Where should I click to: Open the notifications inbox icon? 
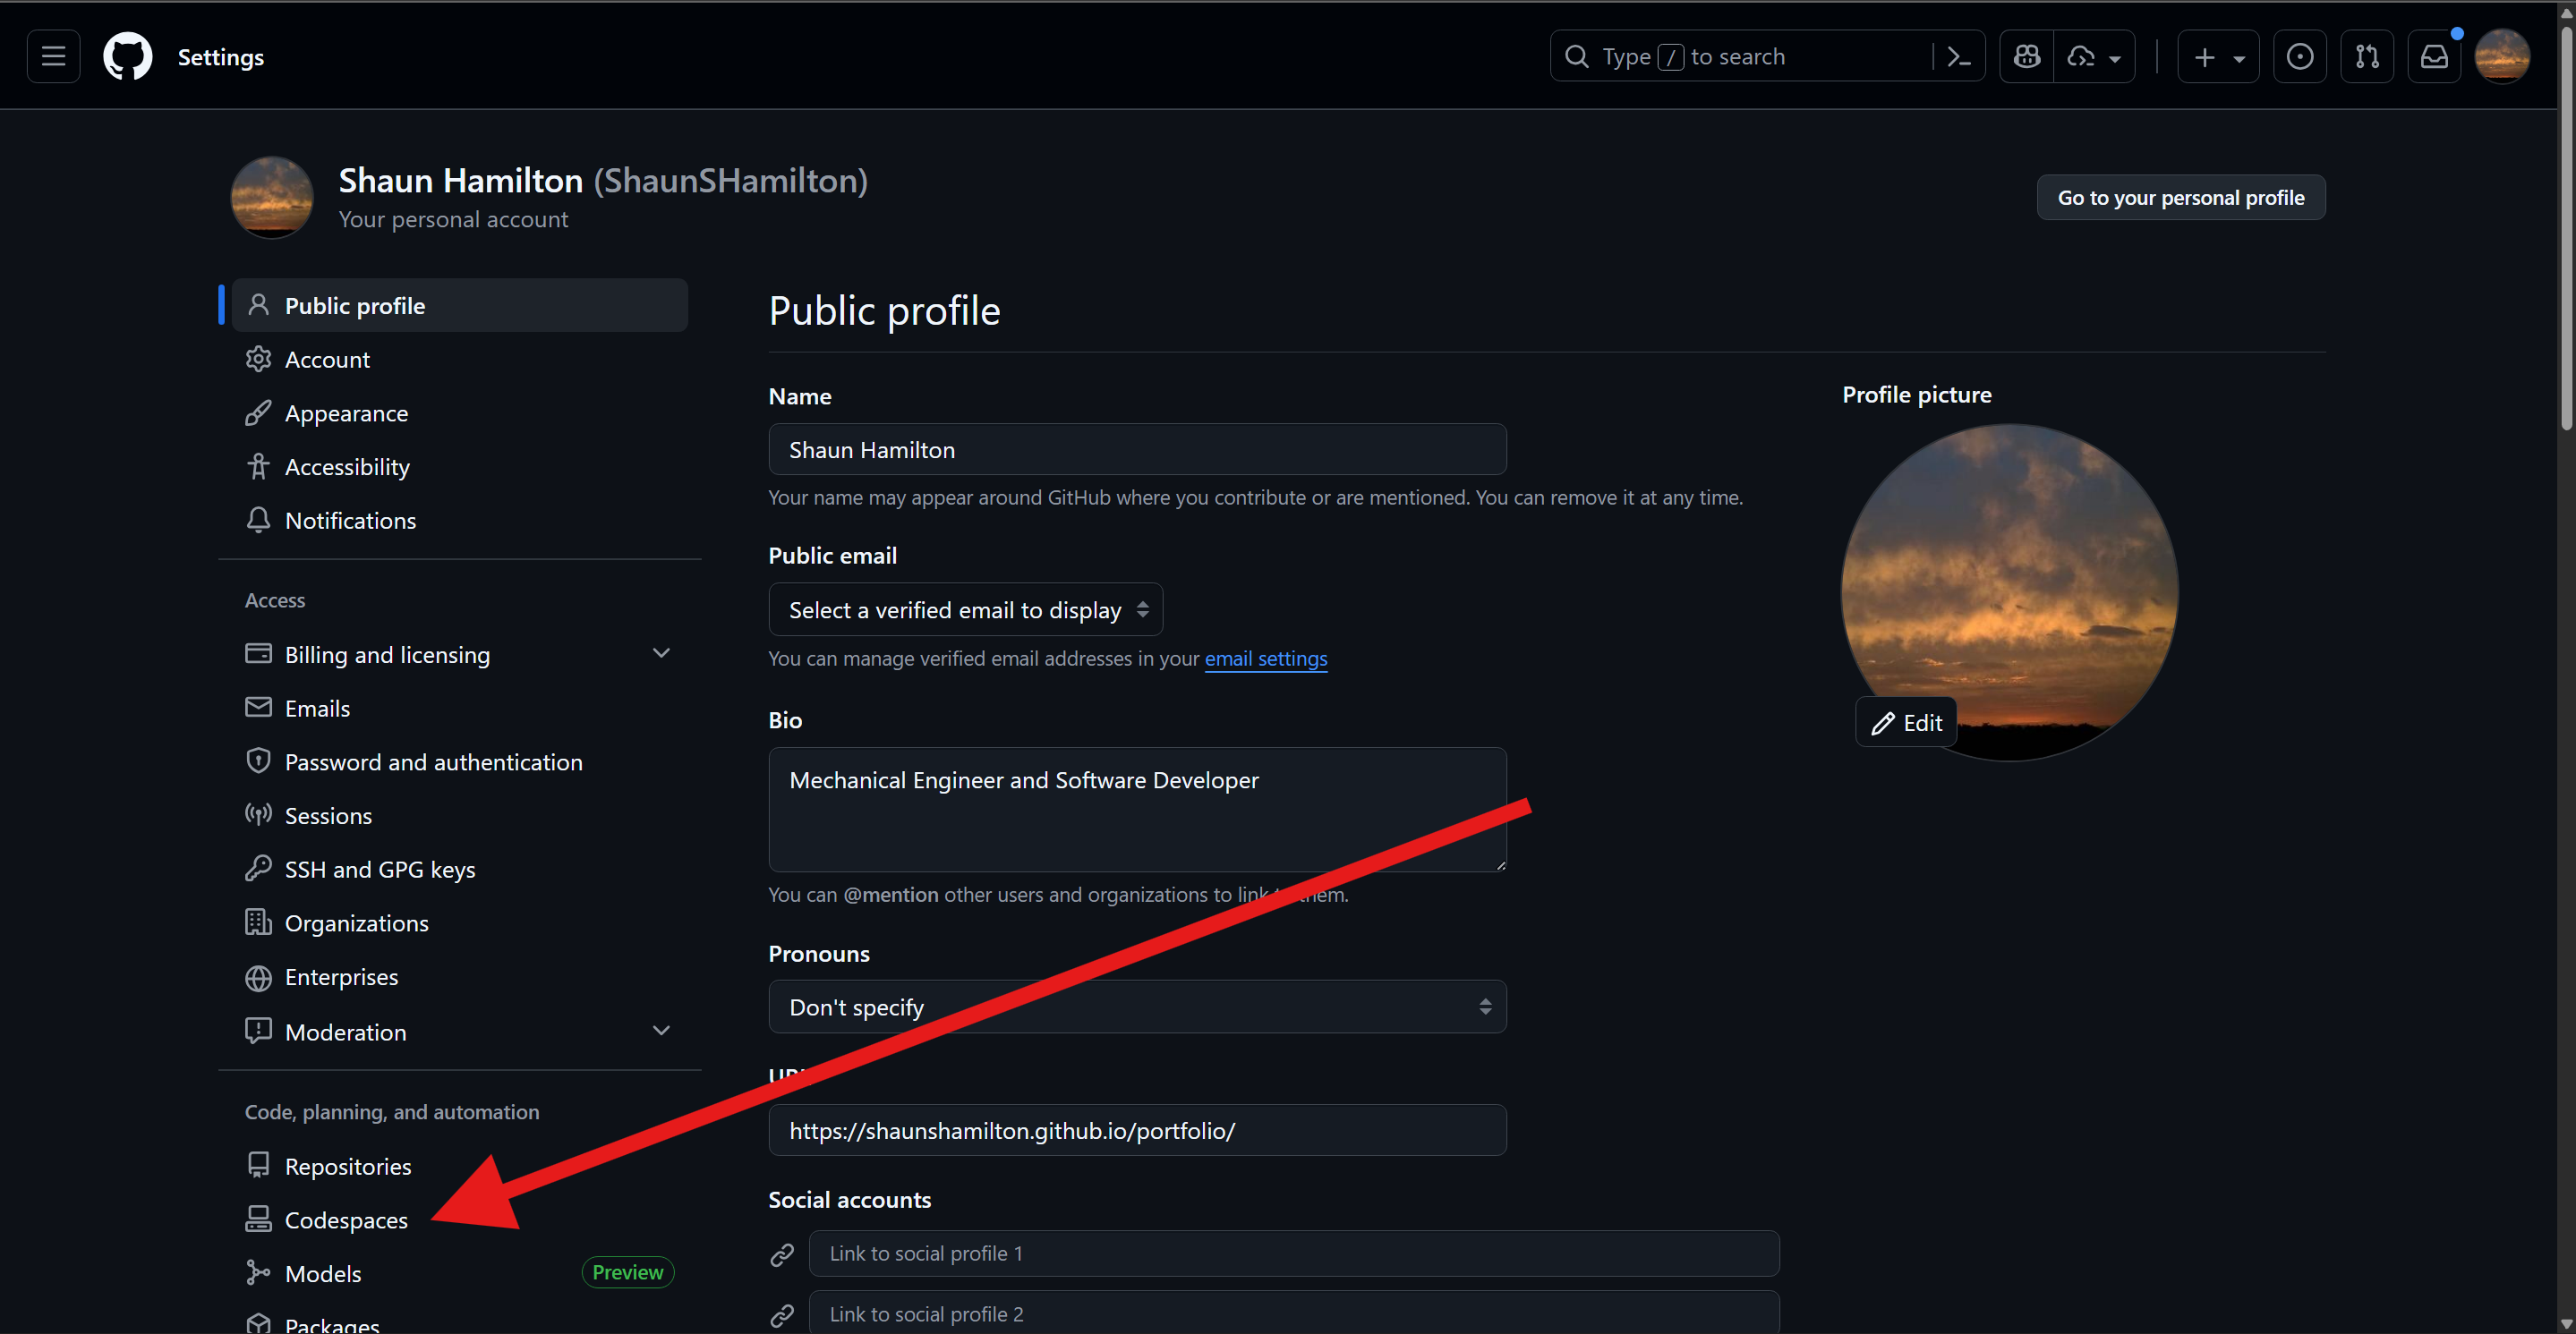[x=2433, y=57]
